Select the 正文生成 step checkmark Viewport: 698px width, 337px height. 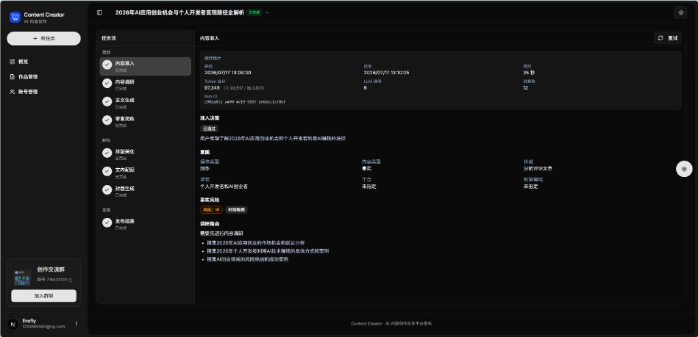107,101
